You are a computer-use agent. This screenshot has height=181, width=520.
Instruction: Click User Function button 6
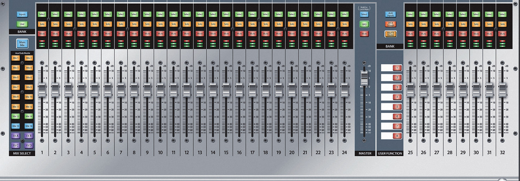397,116
